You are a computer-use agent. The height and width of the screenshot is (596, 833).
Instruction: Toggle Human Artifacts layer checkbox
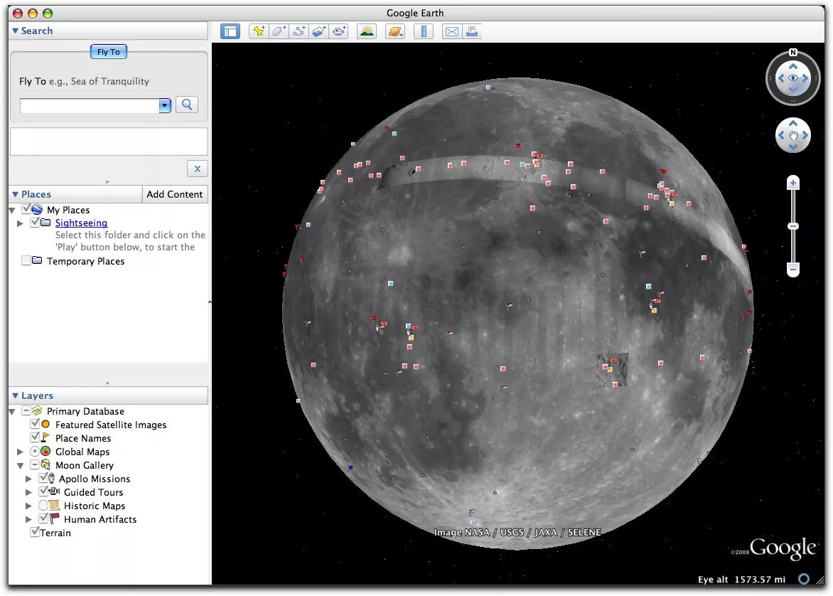[44, 518]
